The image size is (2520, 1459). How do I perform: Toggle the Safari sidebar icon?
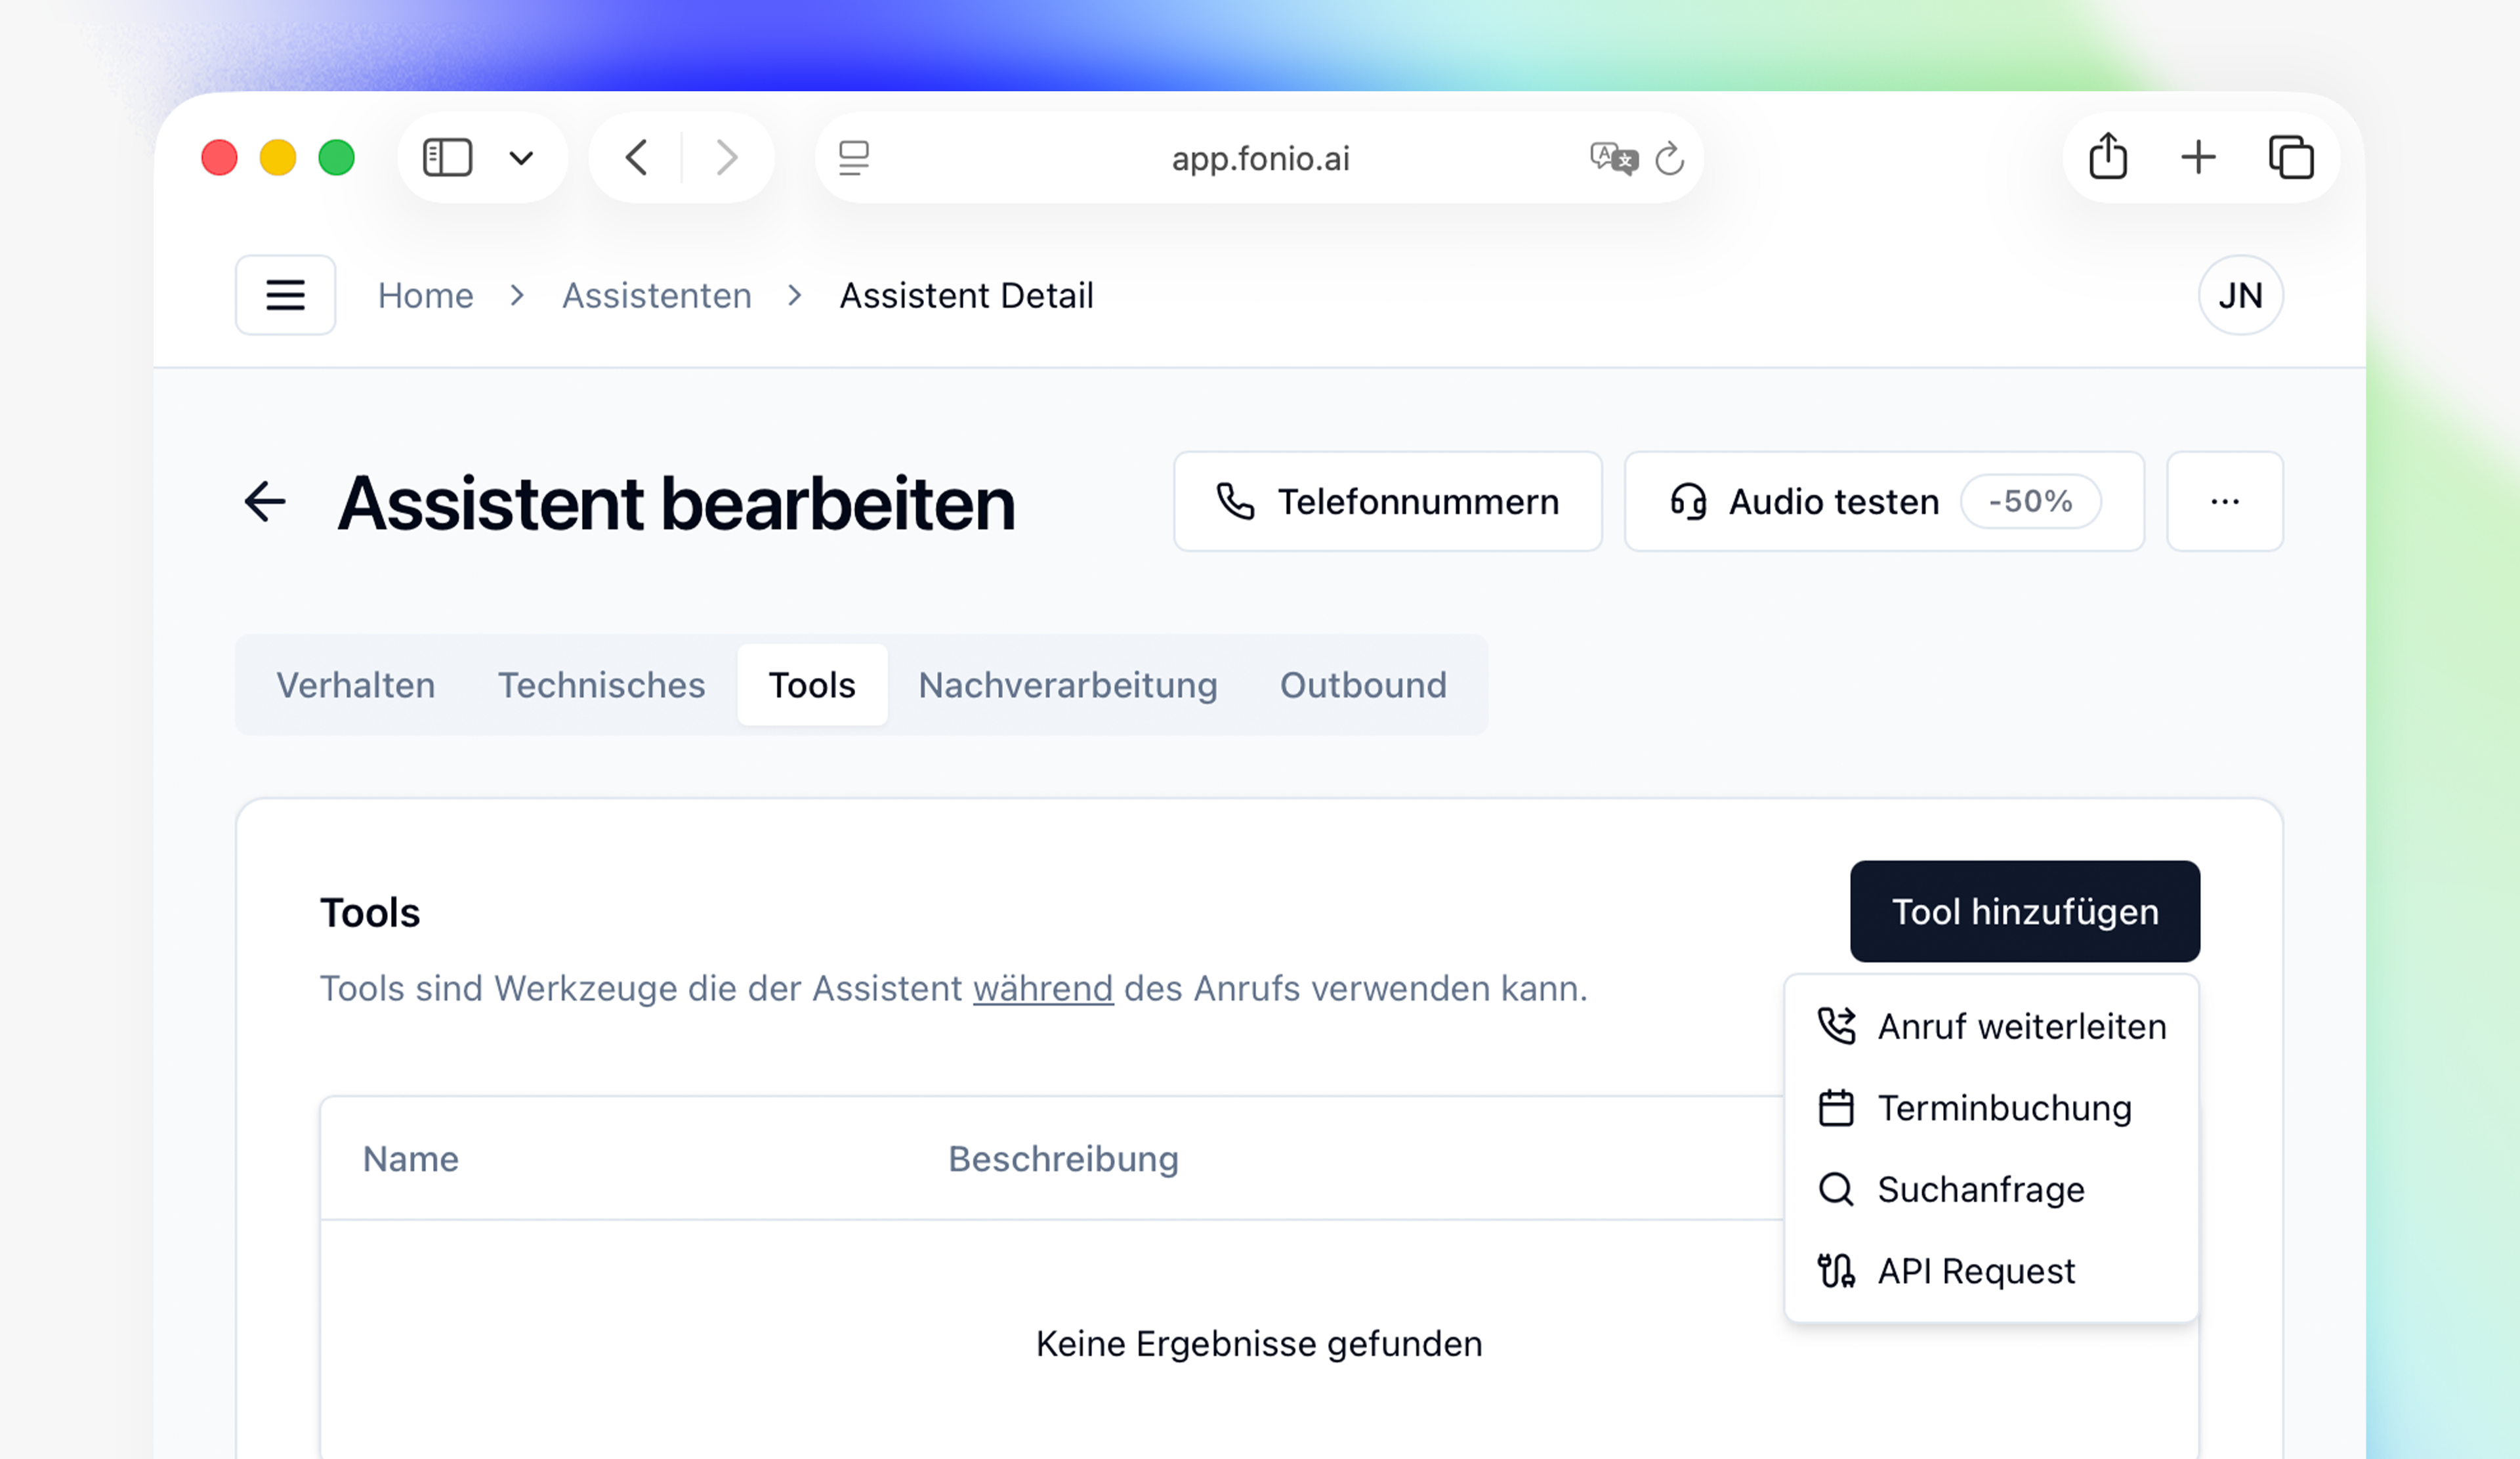coord(447,157)
